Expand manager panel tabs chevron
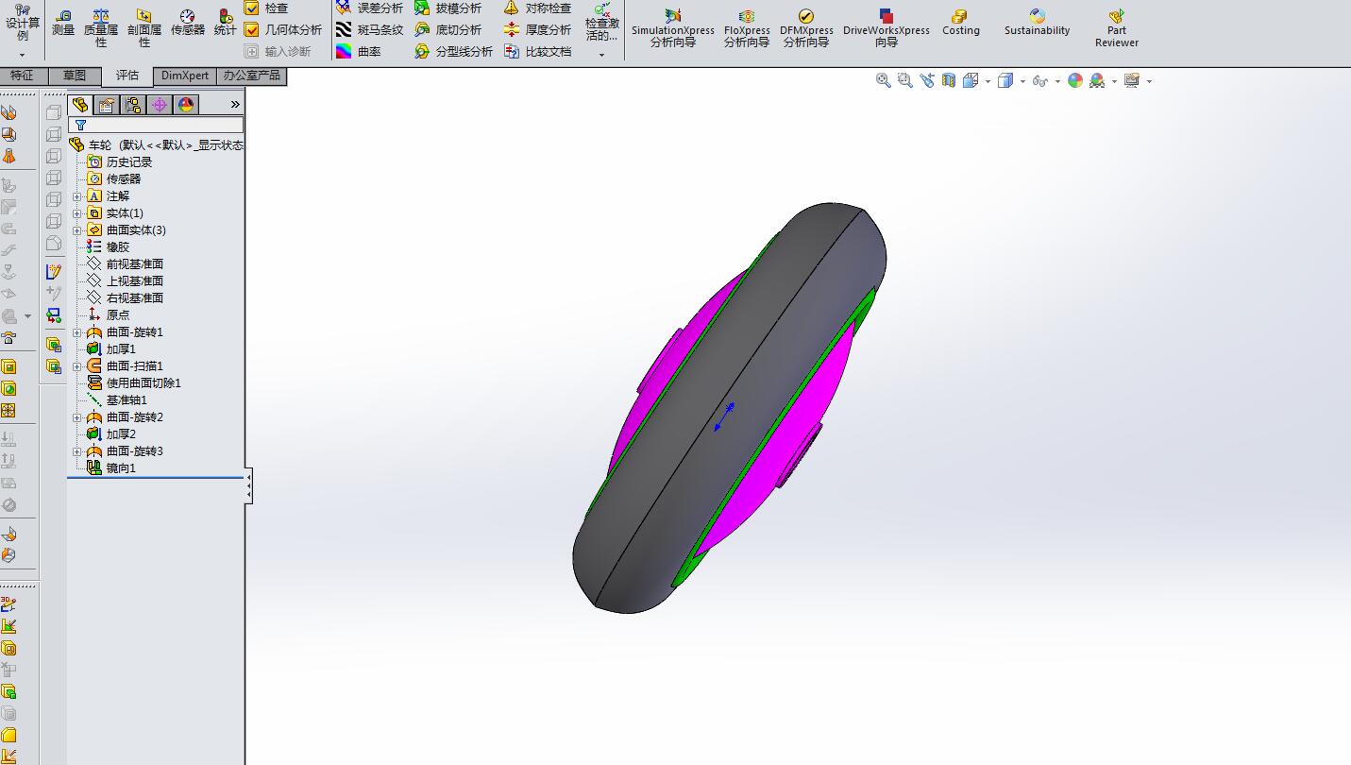Viewport: 1351px width, 765px height. (235, 105)
